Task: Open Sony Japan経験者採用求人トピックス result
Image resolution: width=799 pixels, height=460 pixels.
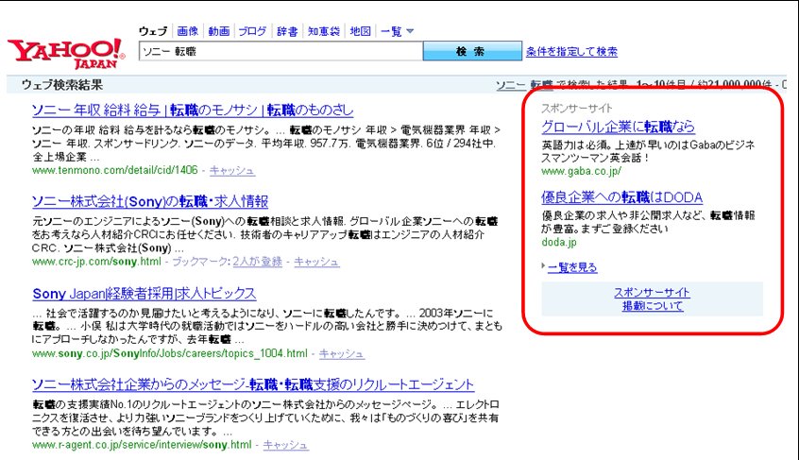Action: 144,294
